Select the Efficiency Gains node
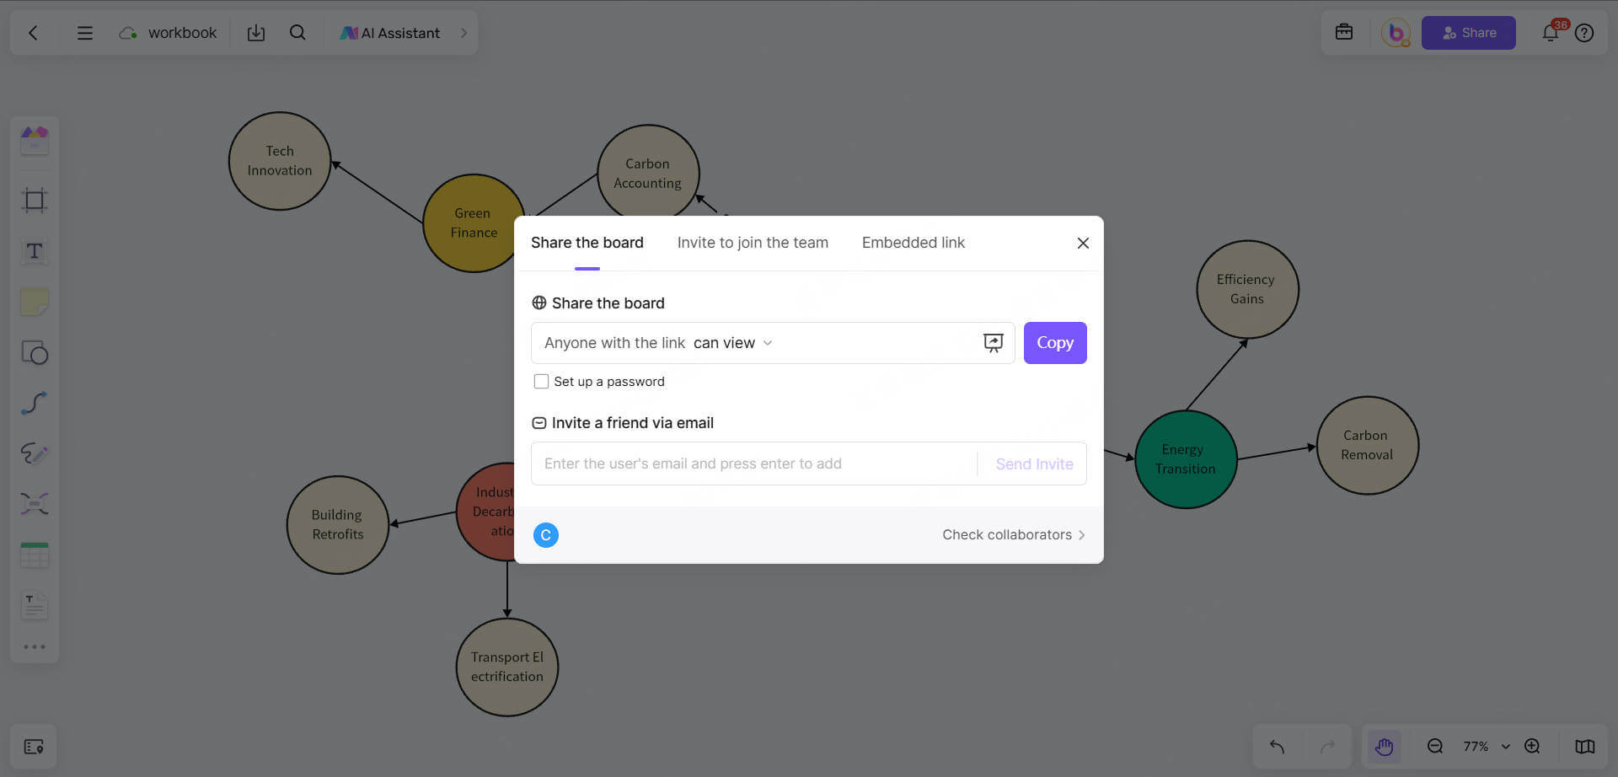Viewport: 1618px width, 777px height. (x=1247, y=289)
